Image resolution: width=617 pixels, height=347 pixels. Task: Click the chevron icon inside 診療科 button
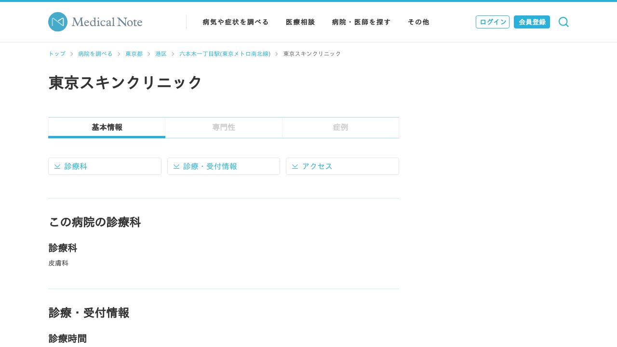[57, 166]
